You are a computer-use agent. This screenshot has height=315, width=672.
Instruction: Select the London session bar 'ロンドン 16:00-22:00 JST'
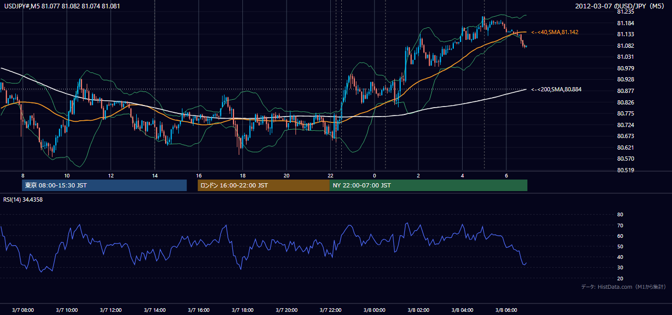263,185
